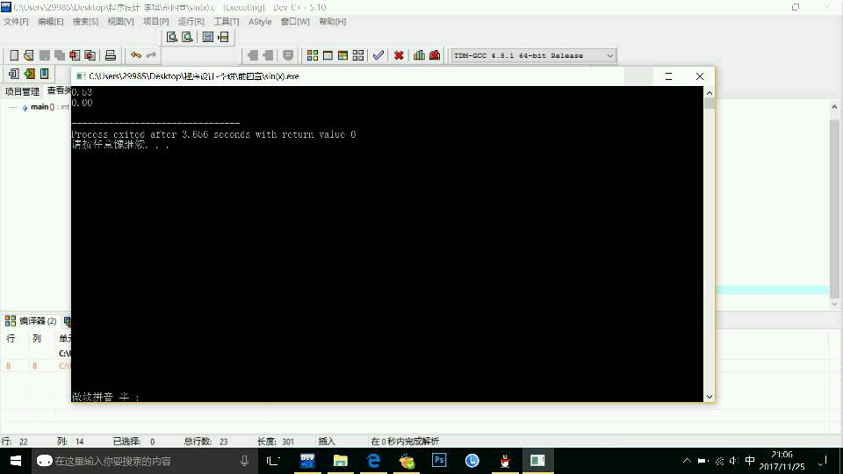Click the Remove from project blue icon
Image resolution: width=843 pixels, height=474 pixels.
tap(44, 74)
